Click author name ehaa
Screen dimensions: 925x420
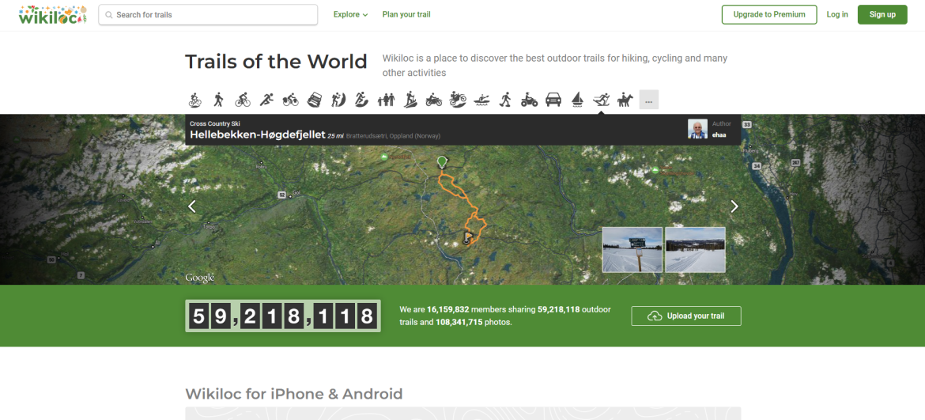(x=719, y=135)
